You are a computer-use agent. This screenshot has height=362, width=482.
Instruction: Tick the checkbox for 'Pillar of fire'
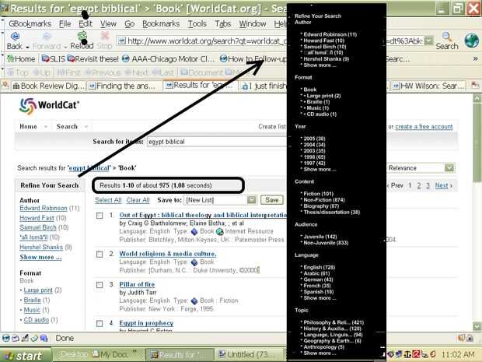[100, 285]
